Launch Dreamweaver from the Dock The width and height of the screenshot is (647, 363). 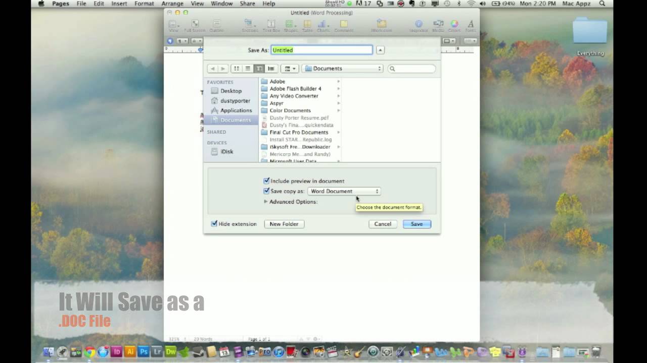[170, 352]
